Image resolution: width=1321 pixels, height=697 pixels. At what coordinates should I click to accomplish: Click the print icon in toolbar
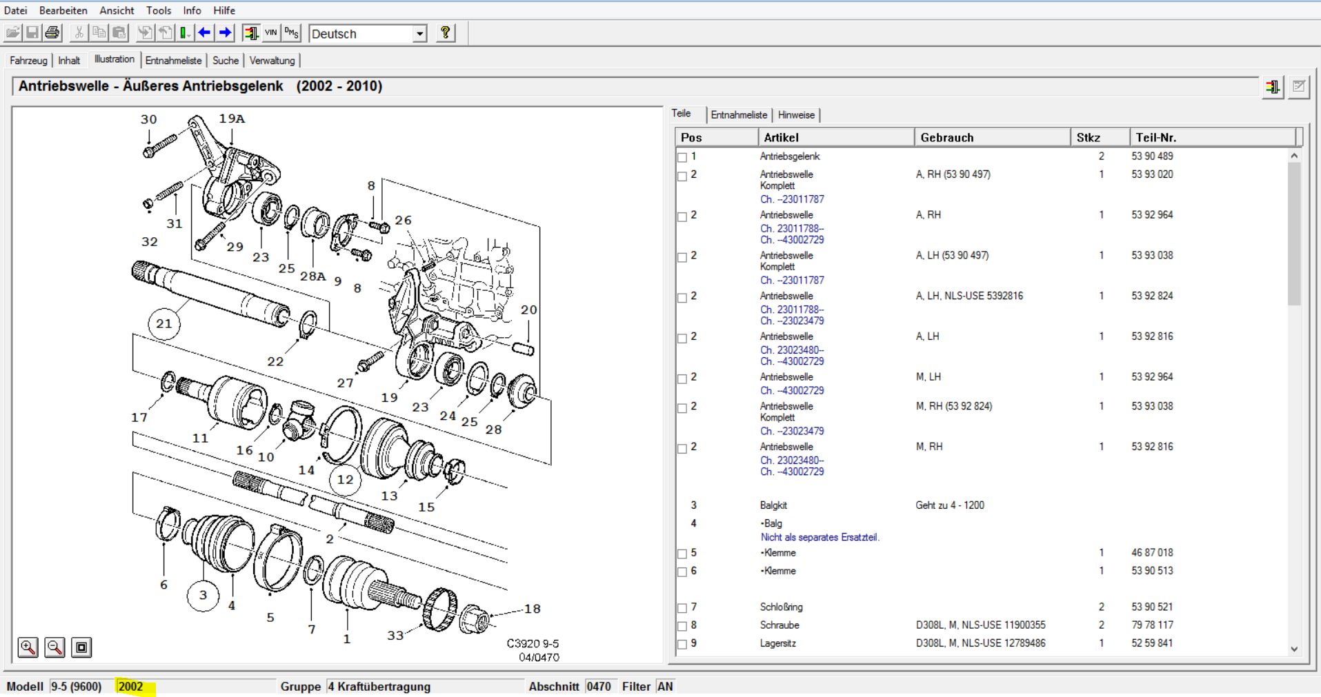52,32
